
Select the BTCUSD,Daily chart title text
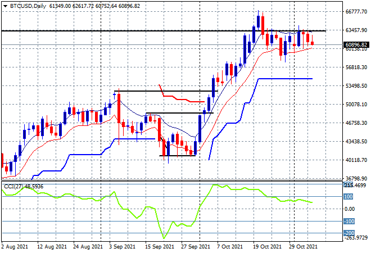pyautogui.click(x=28, y=6)
